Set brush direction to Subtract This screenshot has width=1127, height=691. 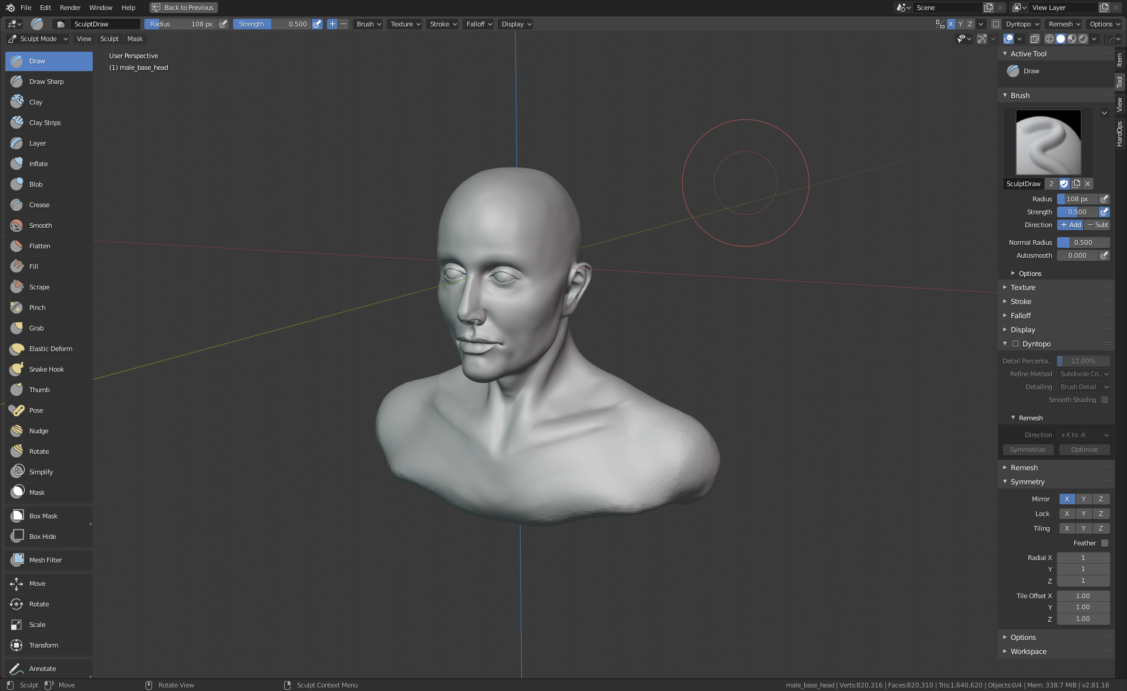pyautogui.click(x=1097, y=225)
